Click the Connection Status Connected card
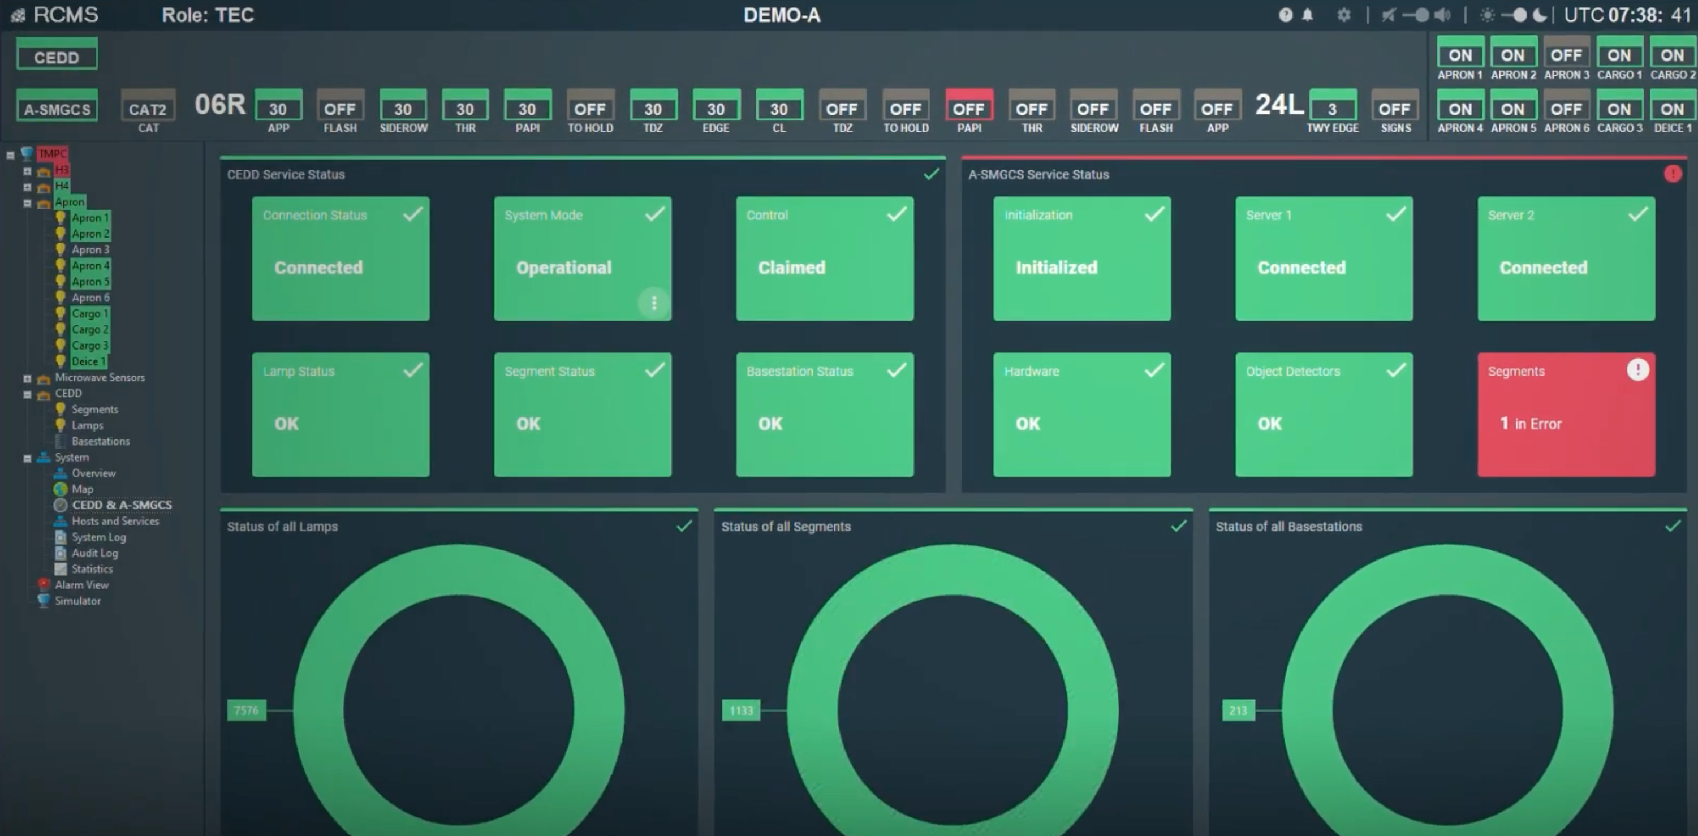The height and width of the screenshot is (836, 1698). (x=341, y=258)
